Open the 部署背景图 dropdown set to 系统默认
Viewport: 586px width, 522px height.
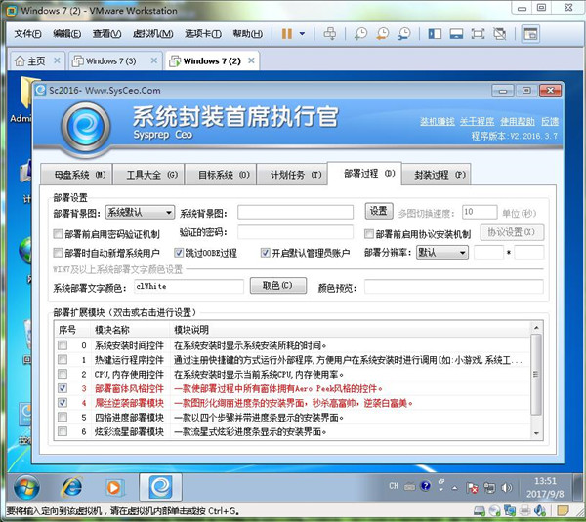click(140, 213)
